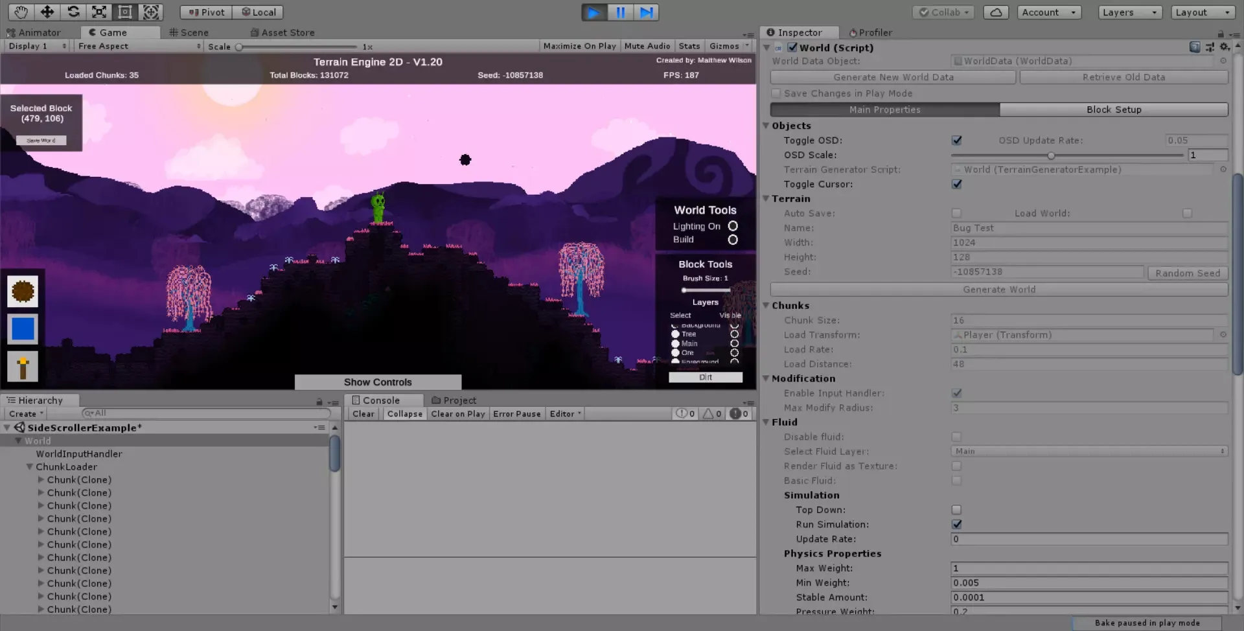Open the Select Fluid Layer dropdown
Image resolution: width=1244 pixels, height=631 pixels.
[x=1088, y=452]
